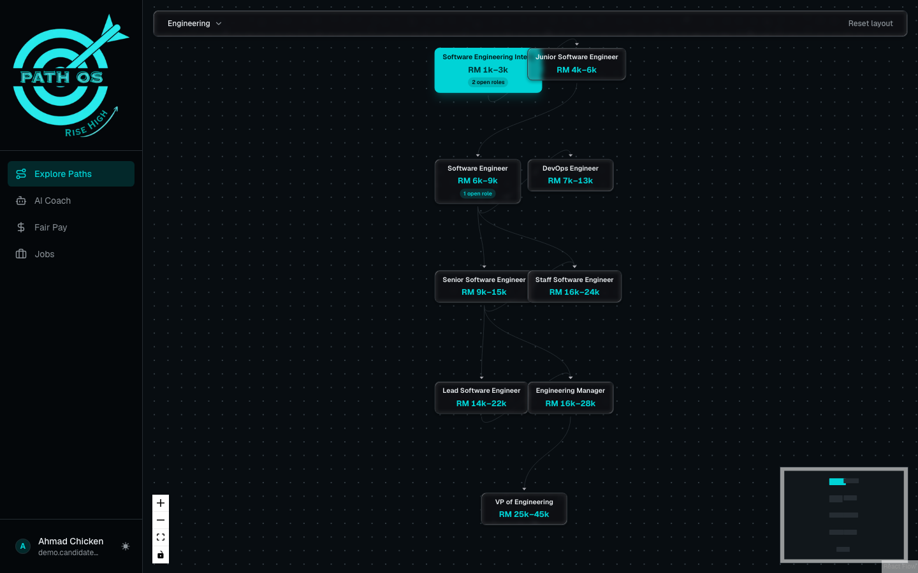Screen dimensions: 918x573
Task: Zoom in with the plus control
Action: (x=161, y=503)
